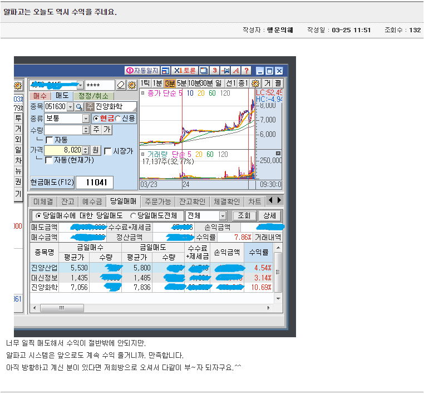Click the 조회 query button
Screen dimensions: 424x394
[244, 216]
